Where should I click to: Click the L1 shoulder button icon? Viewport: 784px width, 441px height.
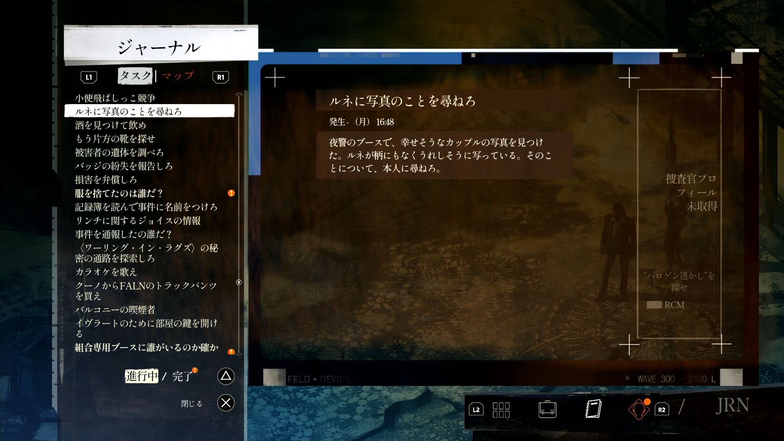[89, 77]
